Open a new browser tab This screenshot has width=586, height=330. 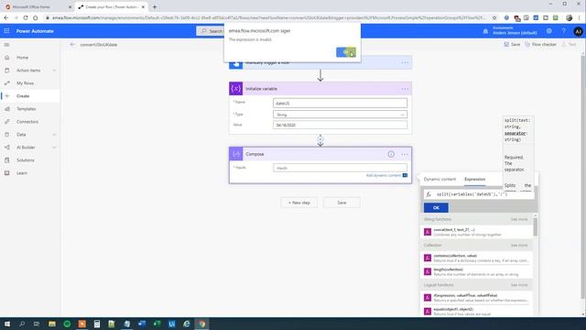pos(155,6)
